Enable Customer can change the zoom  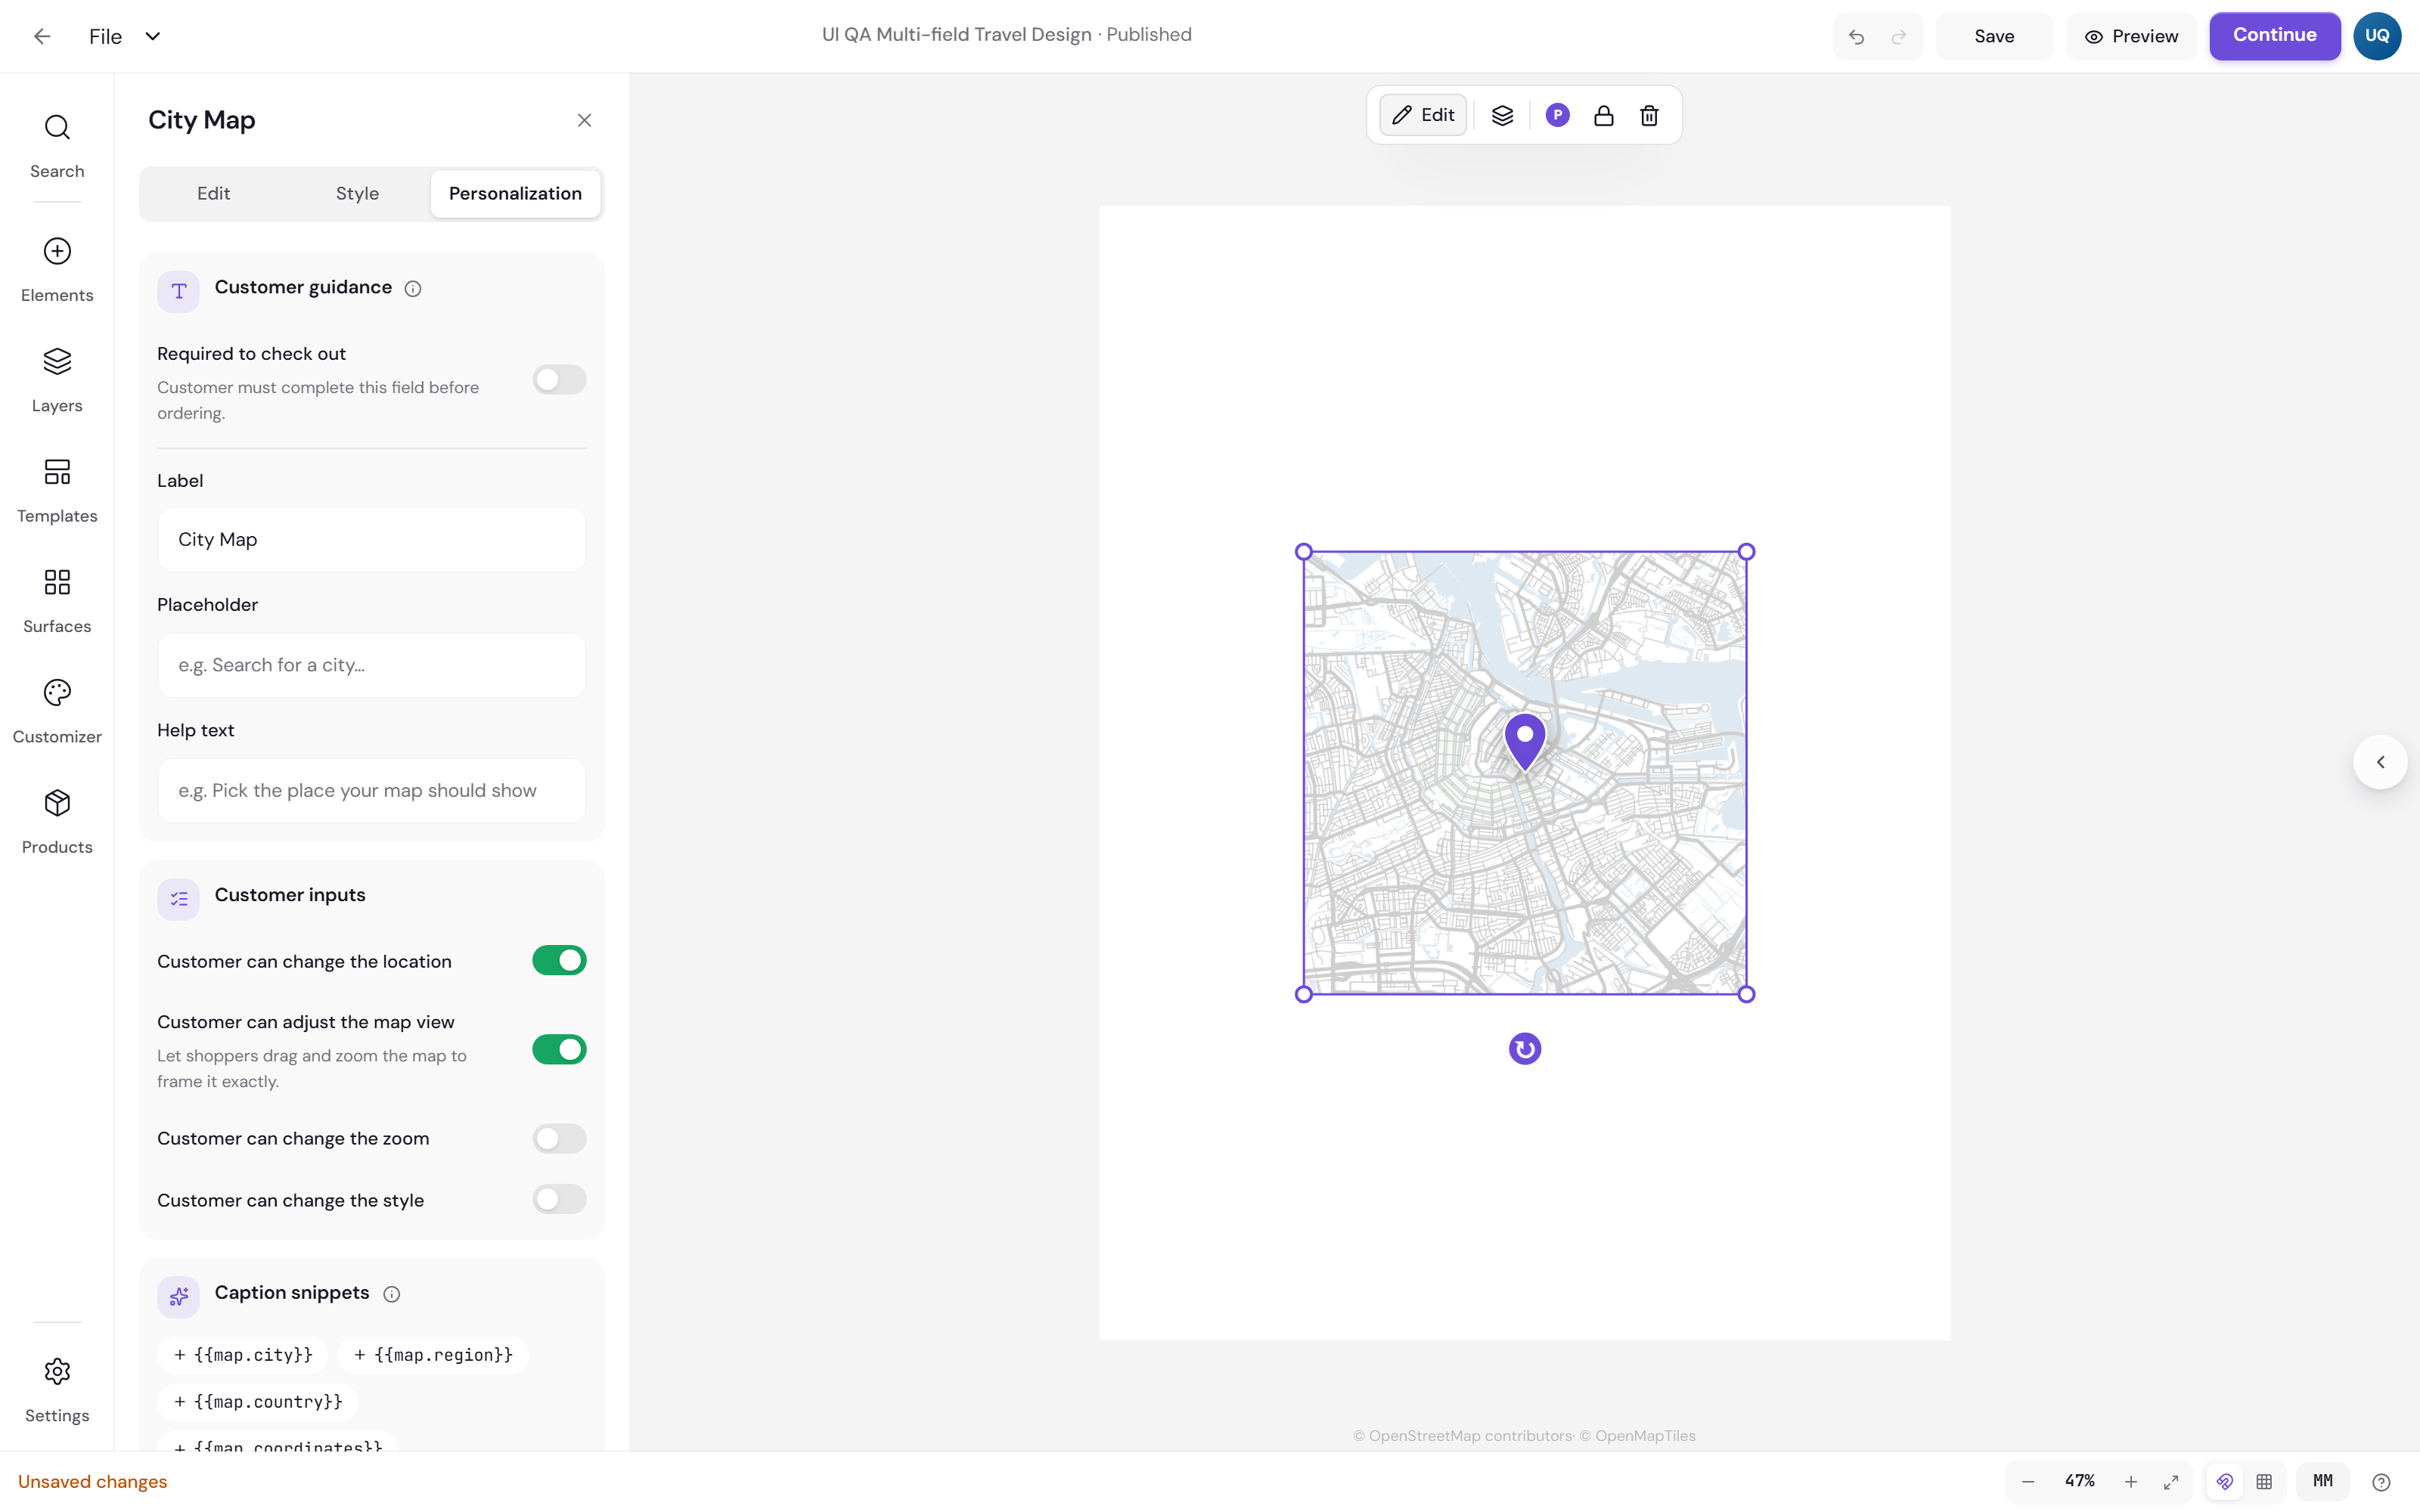[x=559, y=1138]
